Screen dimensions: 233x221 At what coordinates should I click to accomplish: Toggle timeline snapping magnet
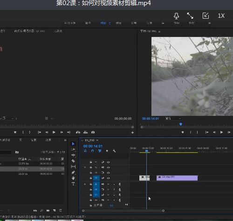tap(93, 151)
